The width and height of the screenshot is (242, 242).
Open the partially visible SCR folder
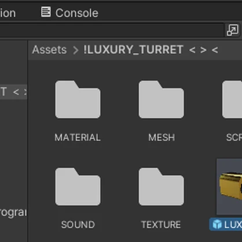[232, 100]
